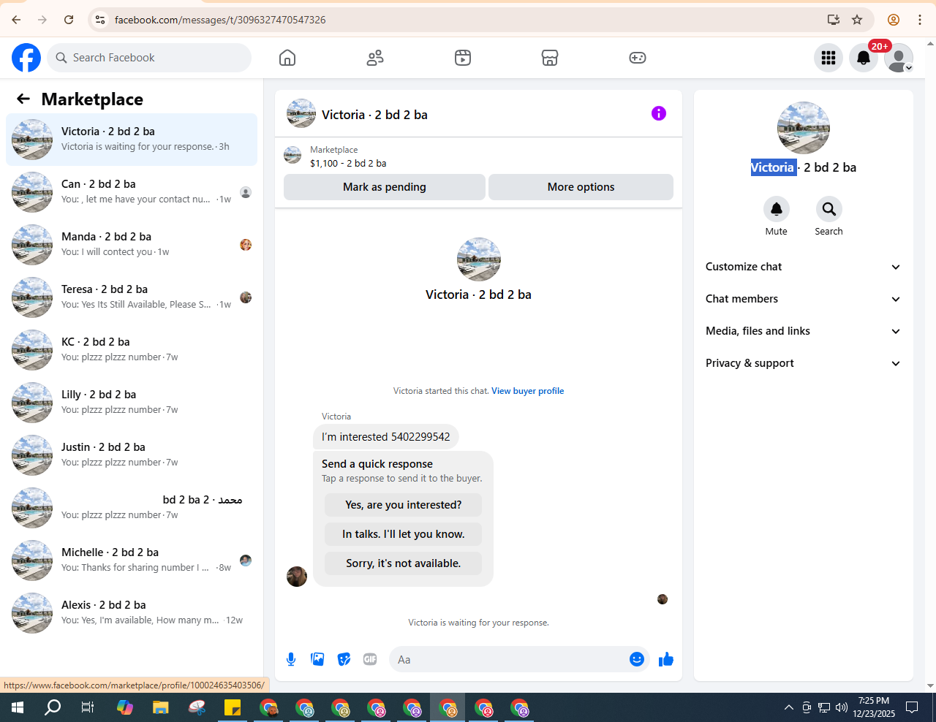936x722 pixels.
Task: Click the Search Facebook box
Action: (x=149, y=58)
